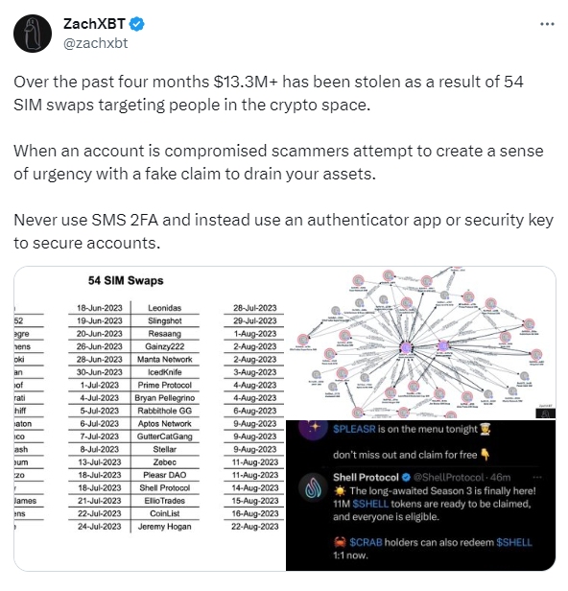Click the Shell Protocol flame logo avatar
The image size is (568, 591).
pos(313,489)
